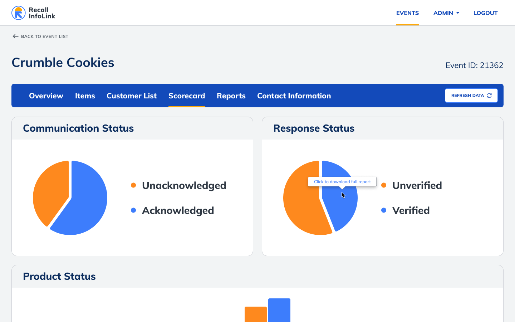Click the back arrow icon

pyautogui.click(x=15, y=36)
